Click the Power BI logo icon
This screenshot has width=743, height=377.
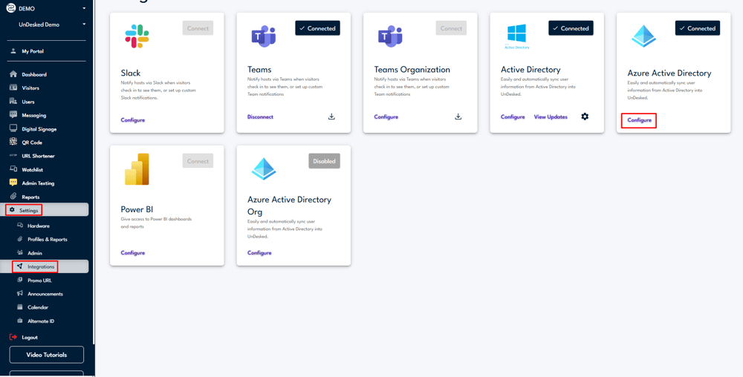pyautogui.click(x=137, y=169)
